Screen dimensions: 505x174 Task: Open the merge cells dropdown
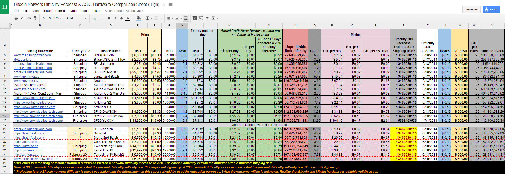click(x=157, y=18)
